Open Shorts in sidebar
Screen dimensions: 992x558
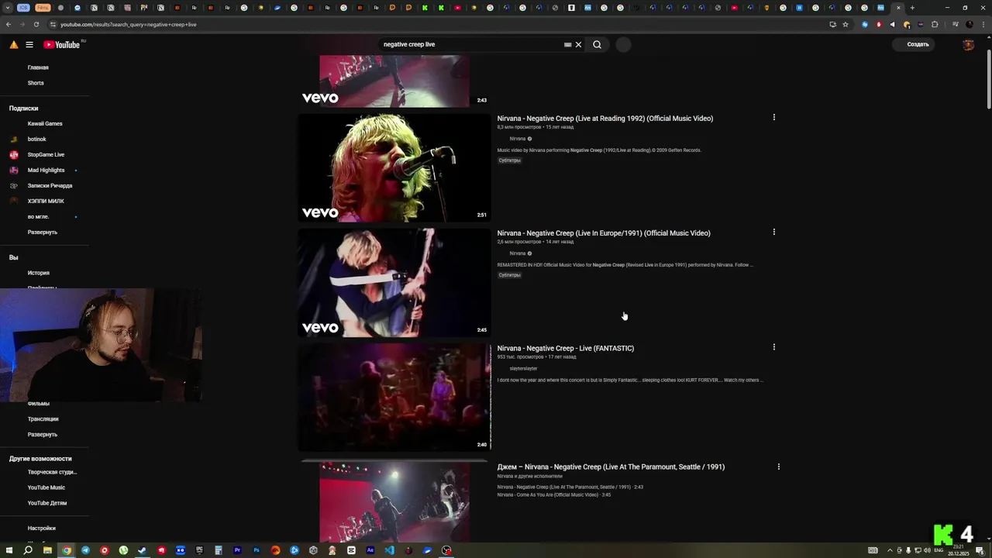pyautogui.click(x=36, y=83)
